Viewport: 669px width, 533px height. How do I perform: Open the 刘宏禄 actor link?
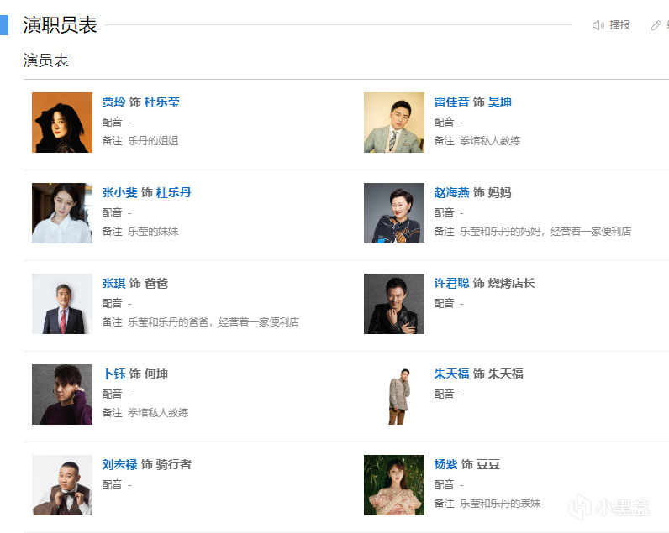click(x=119, y=464)
